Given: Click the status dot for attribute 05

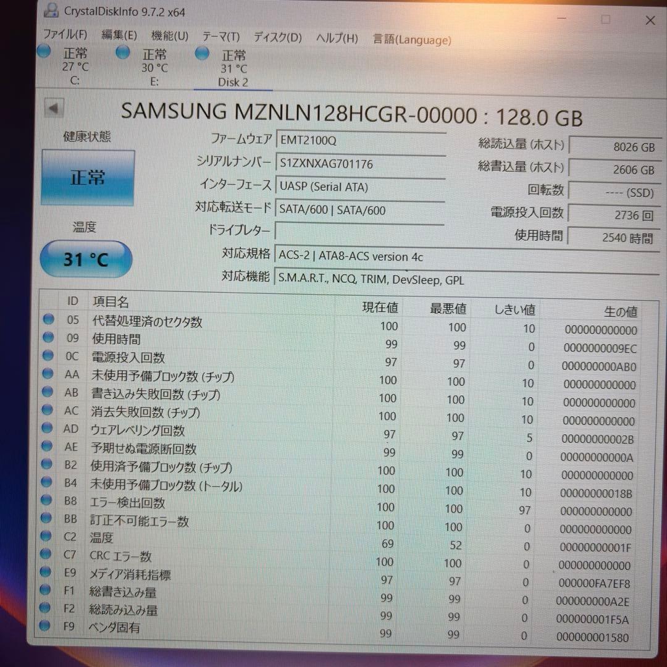Looking at the screenshot, I should click(x=49, y=319).
